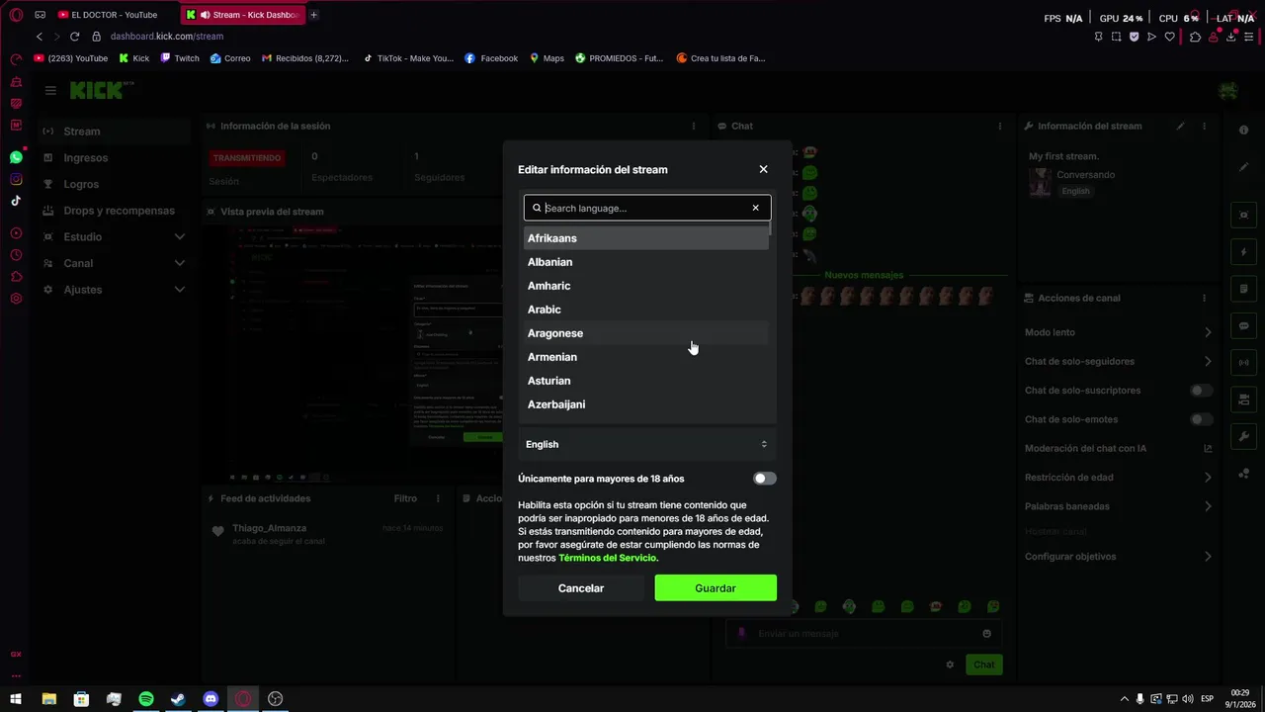
Task: Switch to EL DOCTOR - YouTube tab
Action: click(x=115, y=15)
